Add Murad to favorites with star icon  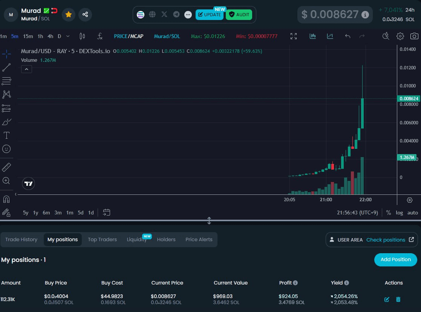(69, 14)
